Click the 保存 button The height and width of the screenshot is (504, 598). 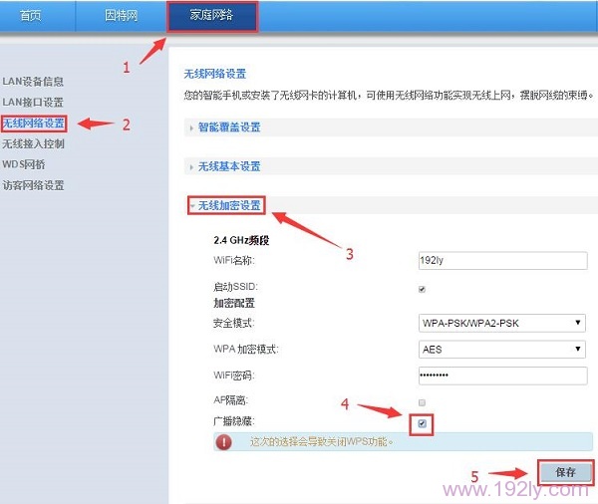click(565, 471)
